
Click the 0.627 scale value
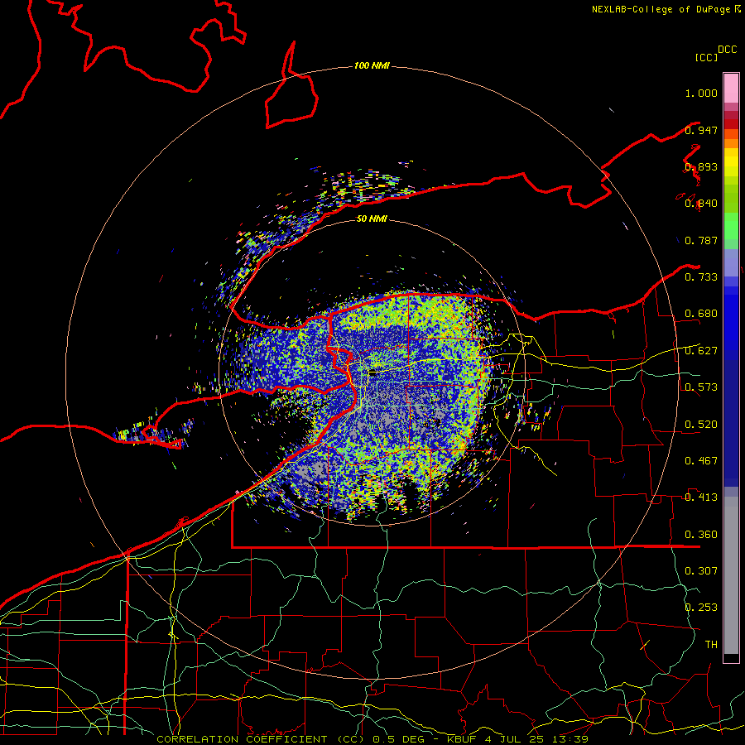tap(701, 351)
